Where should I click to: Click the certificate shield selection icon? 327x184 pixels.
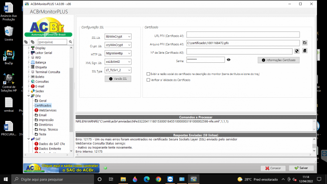(x=297, y=51)
